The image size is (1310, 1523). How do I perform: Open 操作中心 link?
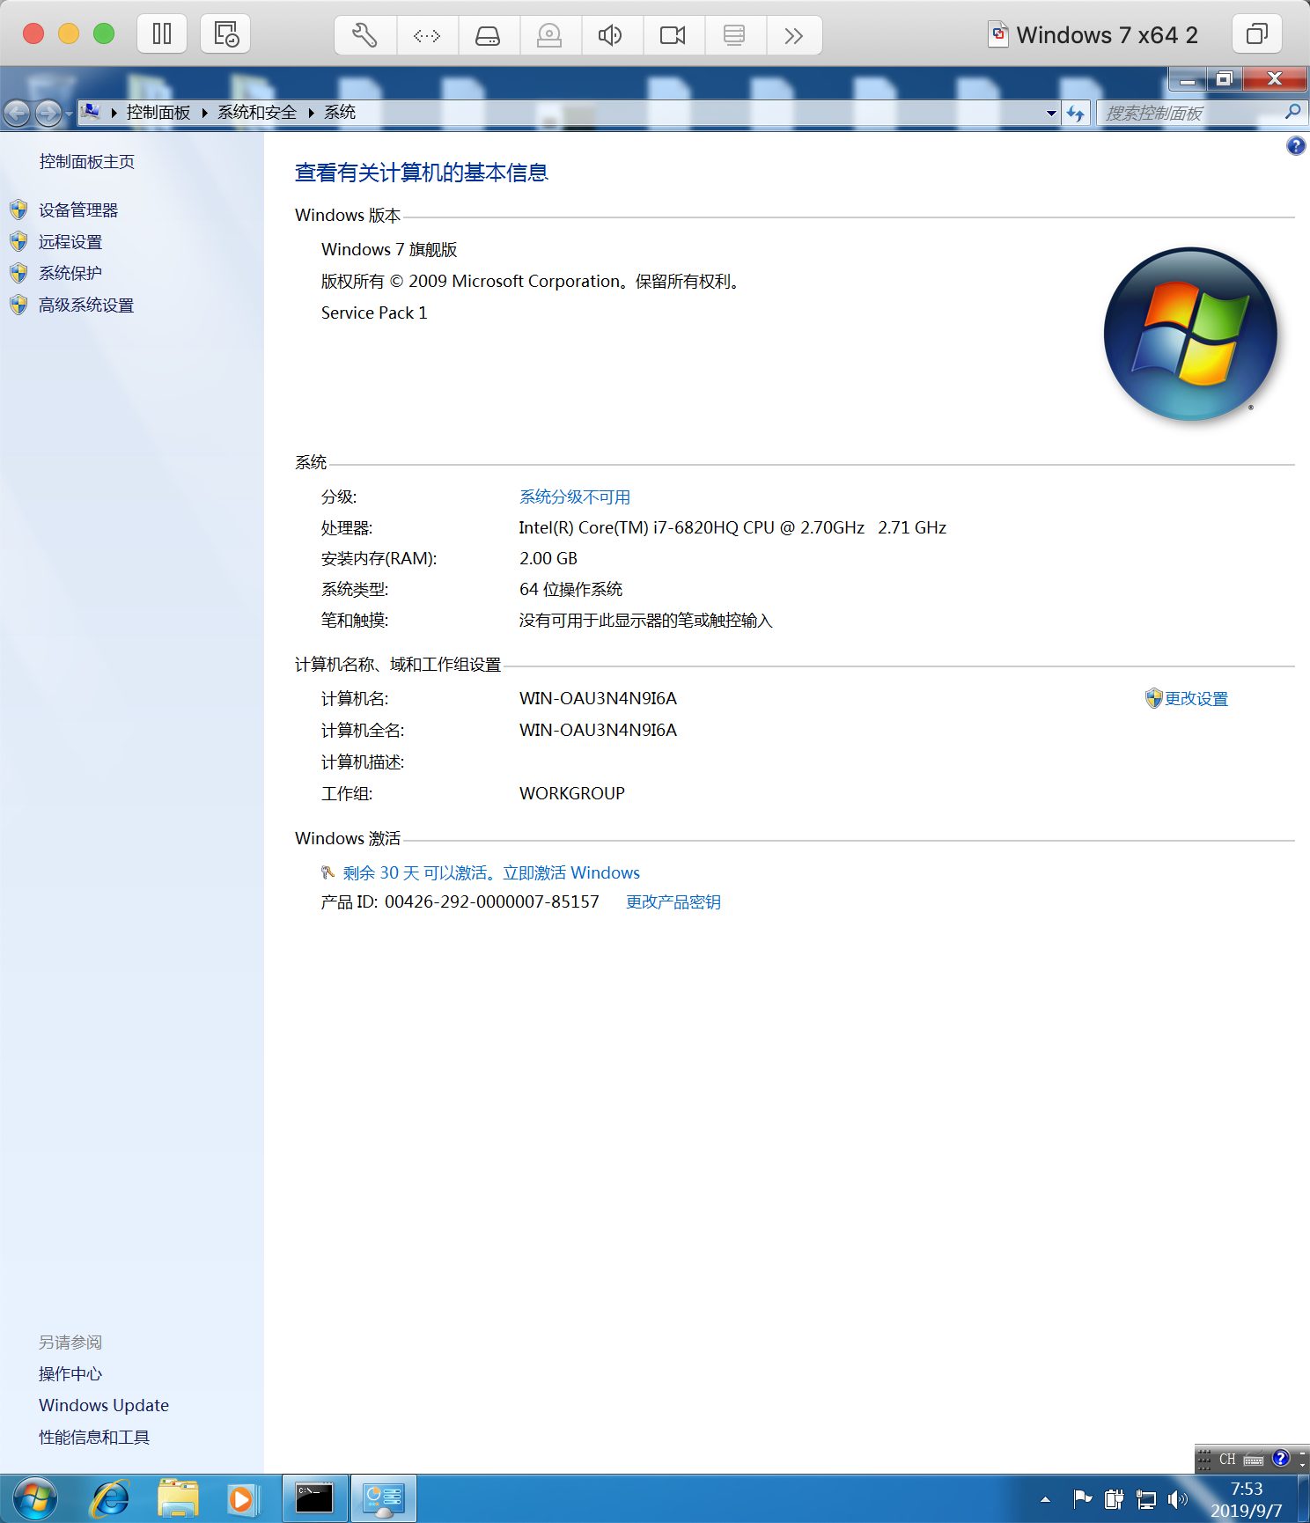[70, 1374]
